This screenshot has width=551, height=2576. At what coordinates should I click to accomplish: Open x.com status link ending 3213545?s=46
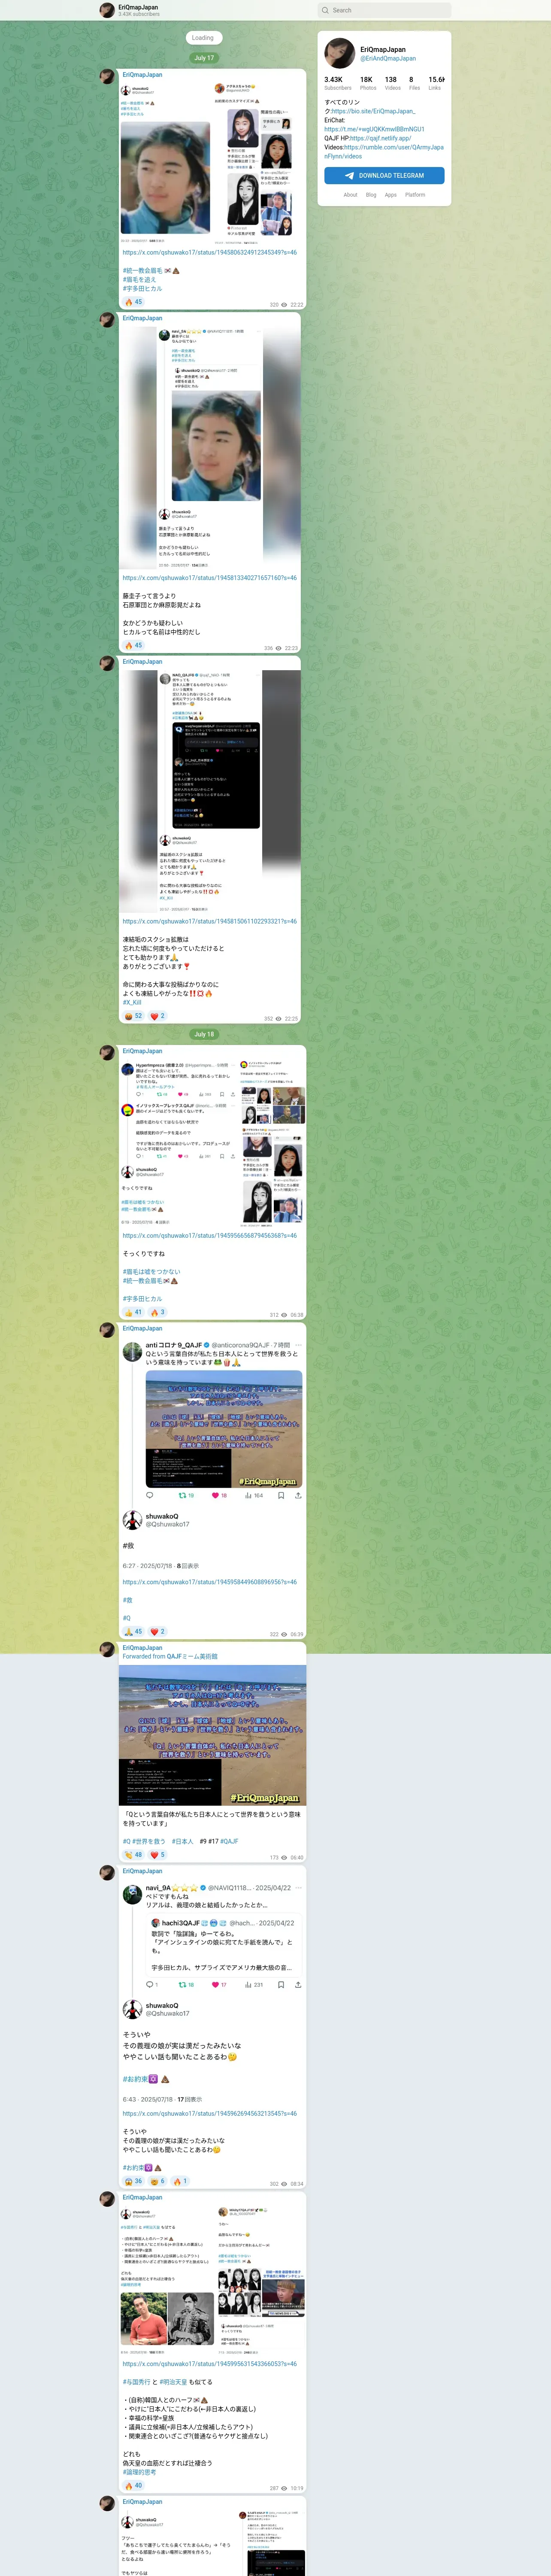point(210,2113)
